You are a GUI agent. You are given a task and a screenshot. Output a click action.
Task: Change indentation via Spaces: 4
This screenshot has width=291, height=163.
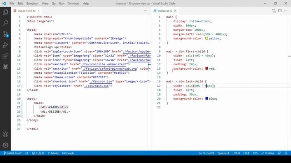point(223,153)
